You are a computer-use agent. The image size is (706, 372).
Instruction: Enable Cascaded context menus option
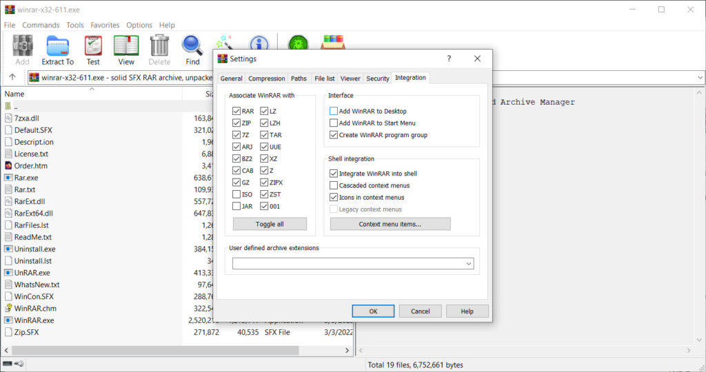334,185
